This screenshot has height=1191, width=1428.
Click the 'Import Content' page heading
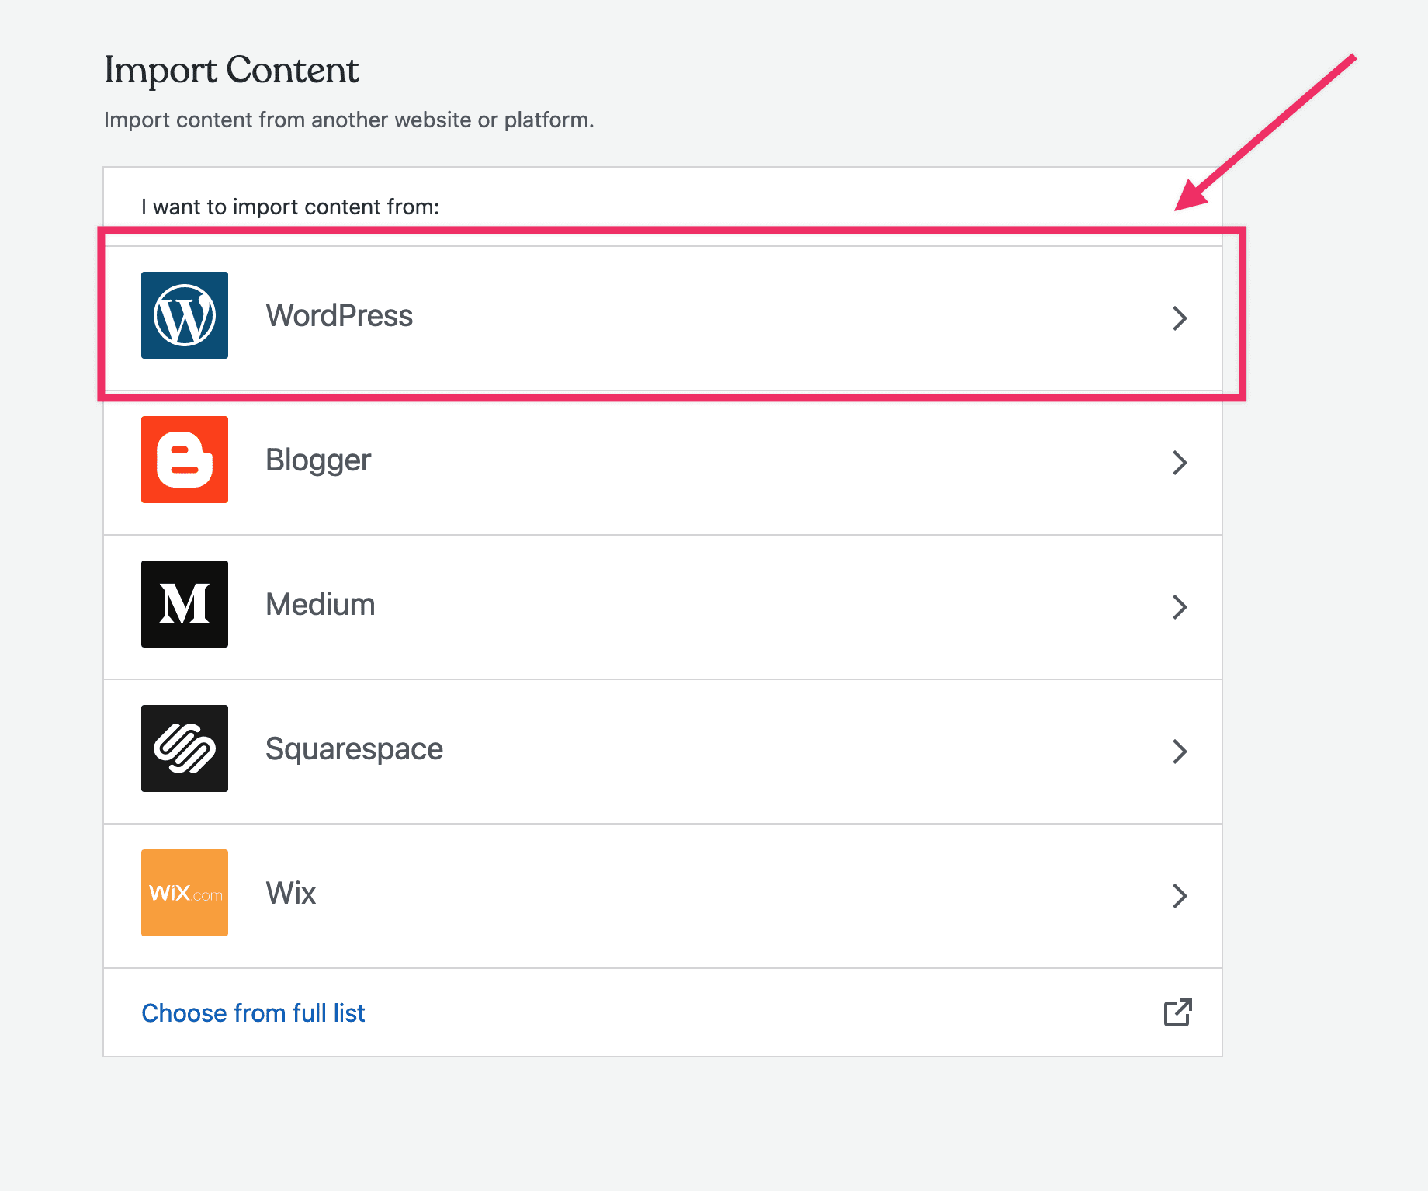[231, 70]
